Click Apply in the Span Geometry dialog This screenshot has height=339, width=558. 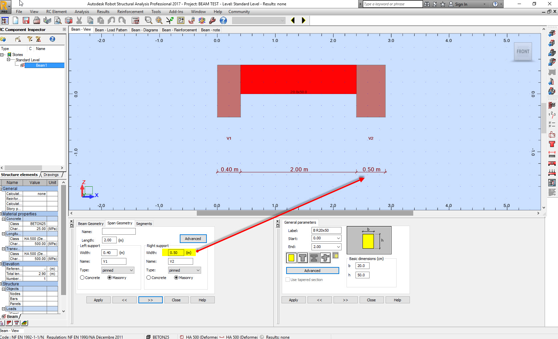(98, 300)
